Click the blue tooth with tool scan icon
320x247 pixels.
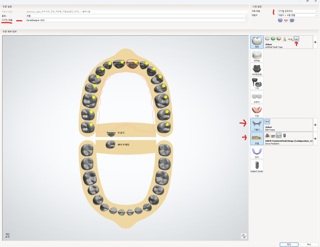coord(292,20)
